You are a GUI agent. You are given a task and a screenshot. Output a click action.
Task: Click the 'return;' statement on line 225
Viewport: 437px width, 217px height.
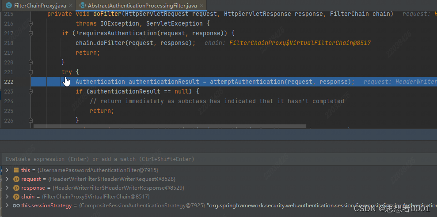102,111
